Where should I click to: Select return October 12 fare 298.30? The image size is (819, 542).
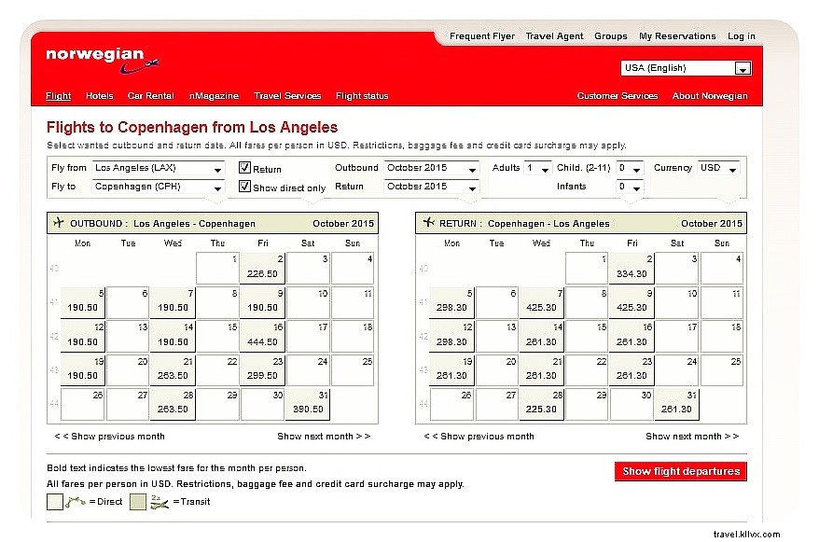coord(451,336)
